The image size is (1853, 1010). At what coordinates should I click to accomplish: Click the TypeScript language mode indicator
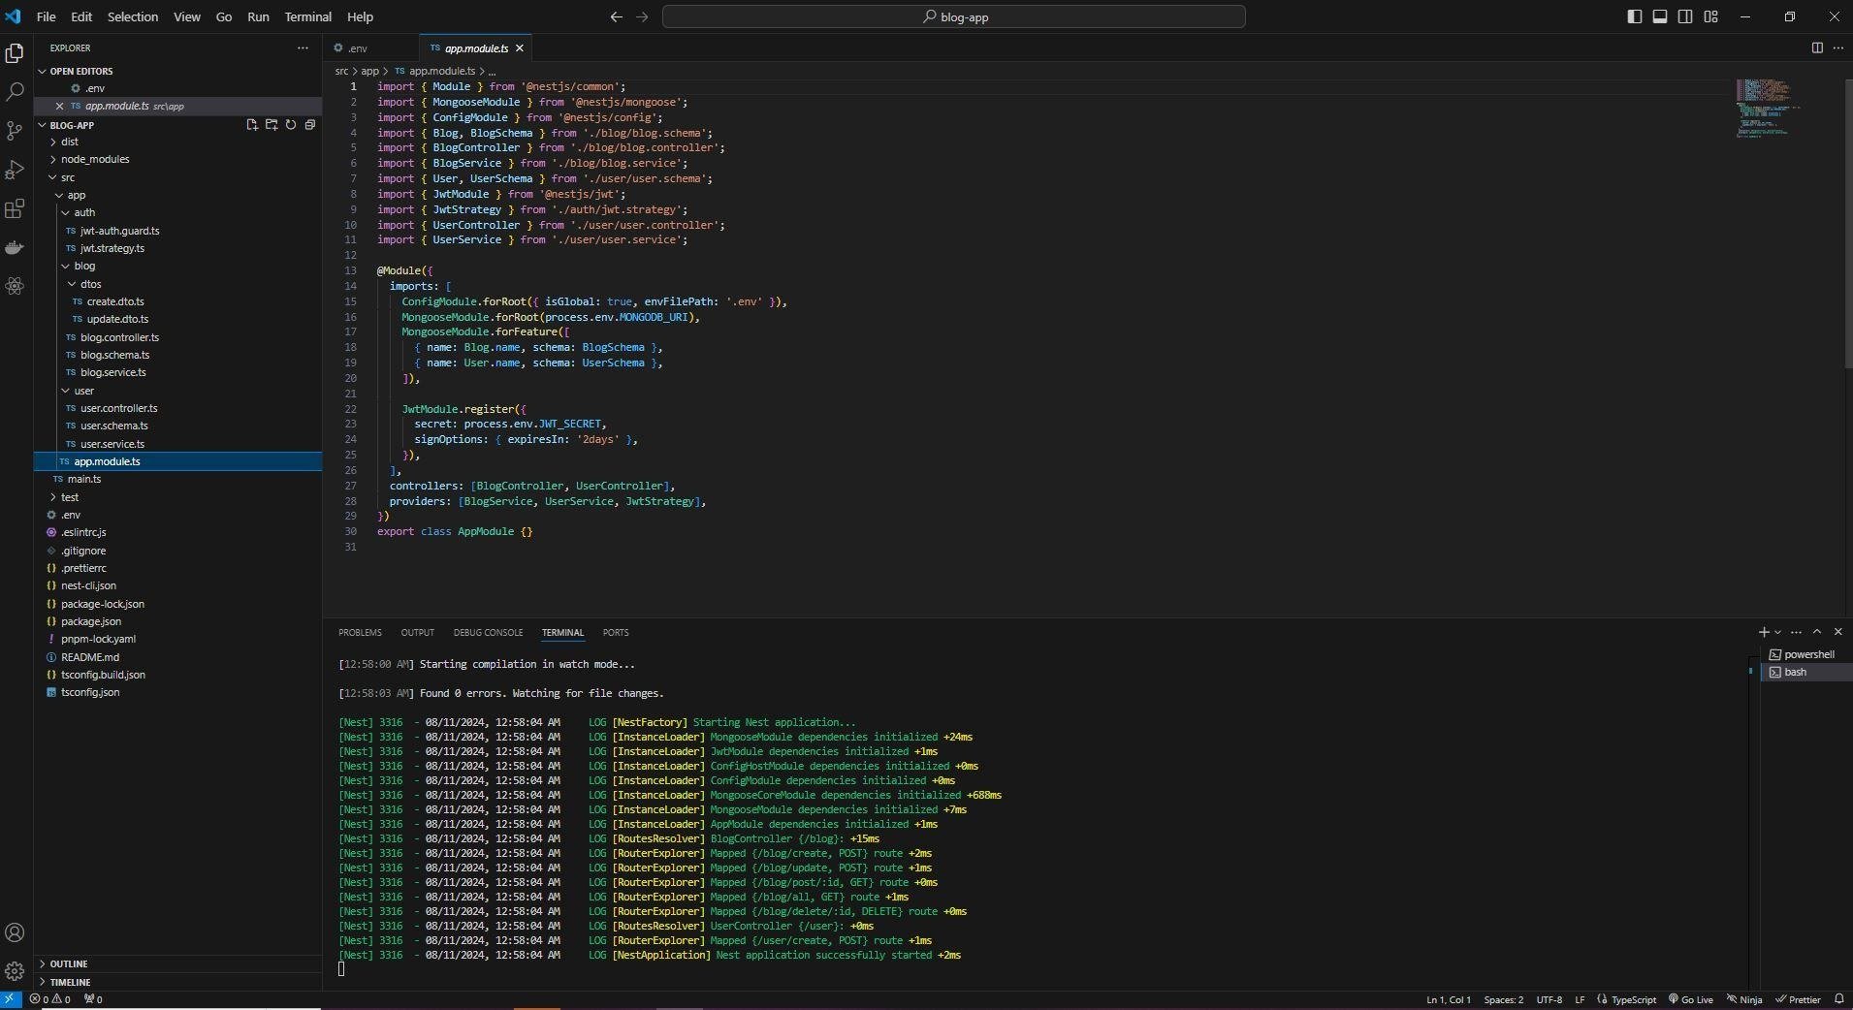1634,999
